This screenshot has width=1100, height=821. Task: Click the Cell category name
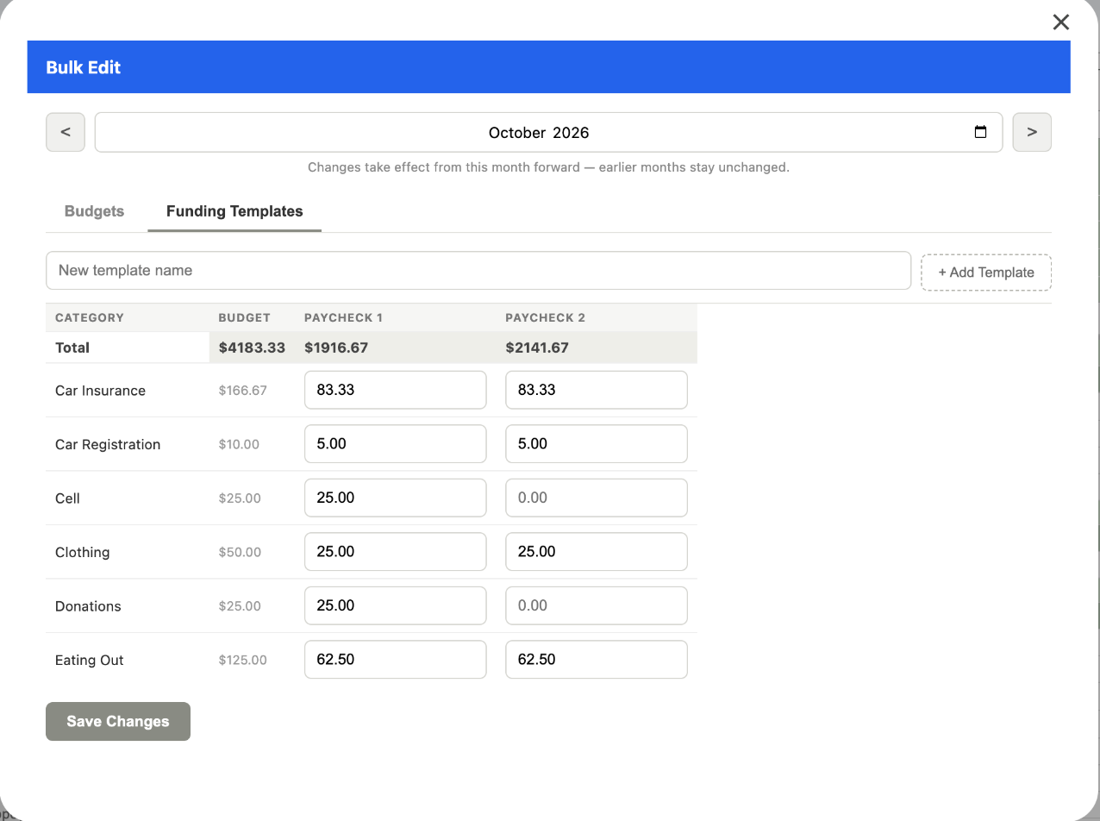(67, 498)
